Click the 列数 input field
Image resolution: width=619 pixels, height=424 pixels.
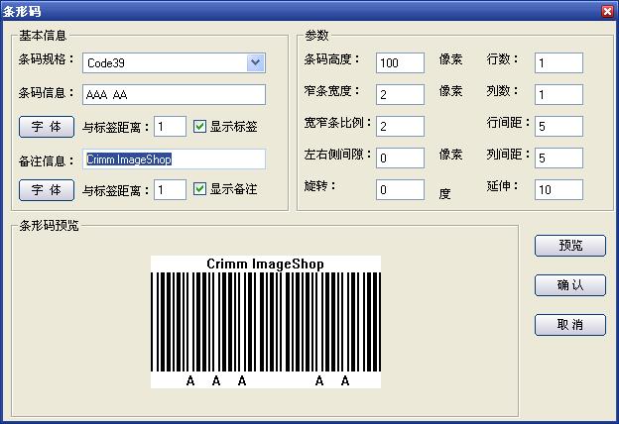click(x=558, y=95)
